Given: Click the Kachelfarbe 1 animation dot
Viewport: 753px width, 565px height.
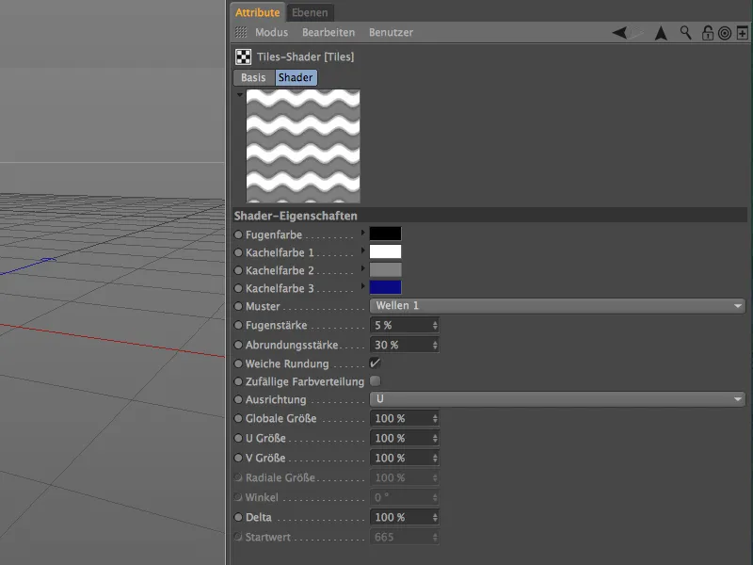Looking at the screenshot, I should tap(238, 252).
